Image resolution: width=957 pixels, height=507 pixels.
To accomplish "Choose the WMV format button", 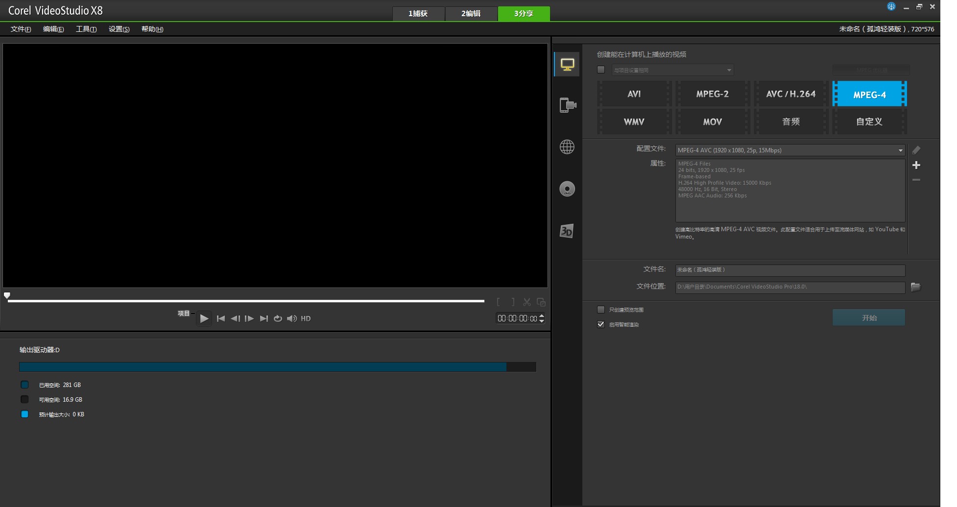I will pyautogui.click(x=634, y=121).
